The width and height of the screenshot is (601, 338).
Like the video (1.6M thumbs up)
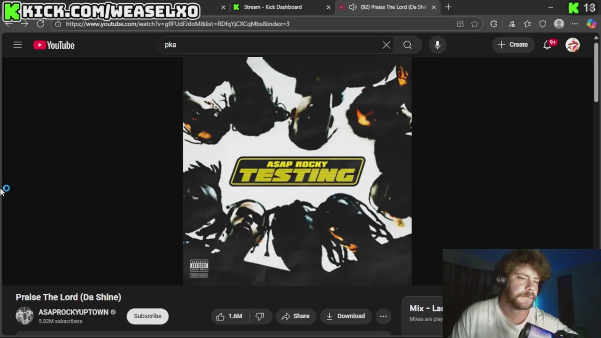tap(229, 316)
